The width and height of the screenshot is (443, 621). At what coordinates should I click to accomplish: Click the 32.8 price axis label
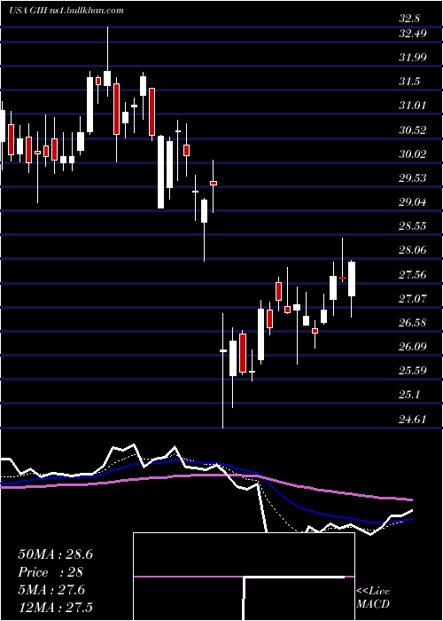(x=409, y=19)
